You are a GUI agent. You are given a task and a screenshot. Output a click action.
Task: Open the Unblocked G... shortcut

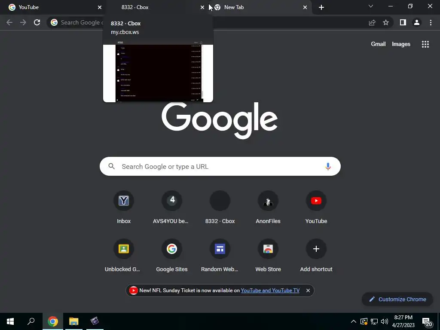click(x=123, y=255)
